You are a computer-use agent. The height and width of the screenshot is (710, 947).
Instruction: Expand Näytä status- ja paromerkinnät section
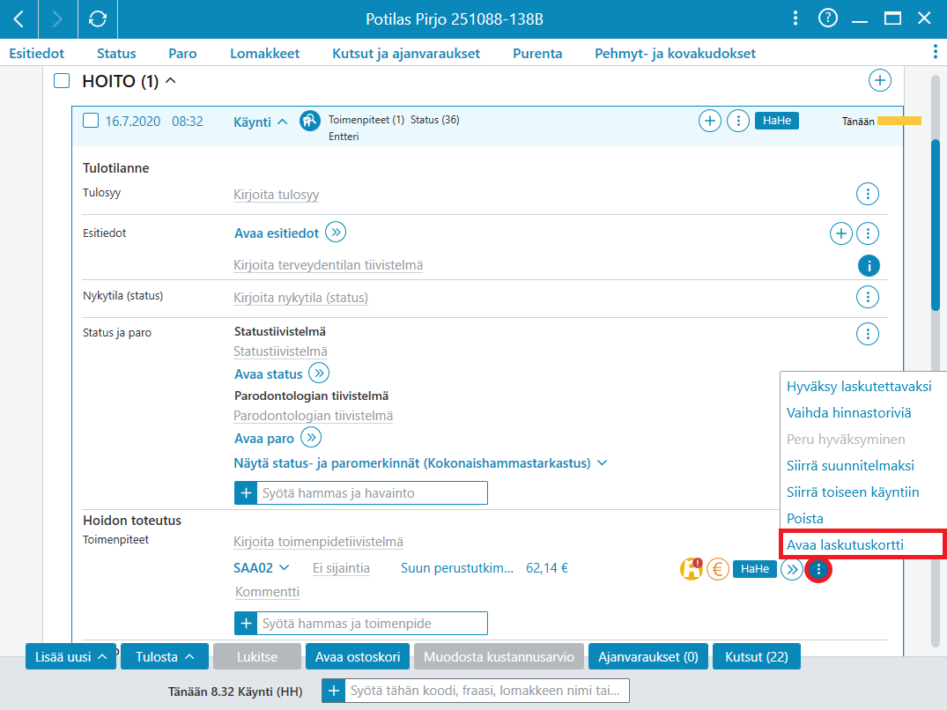(x=420, y=463)
